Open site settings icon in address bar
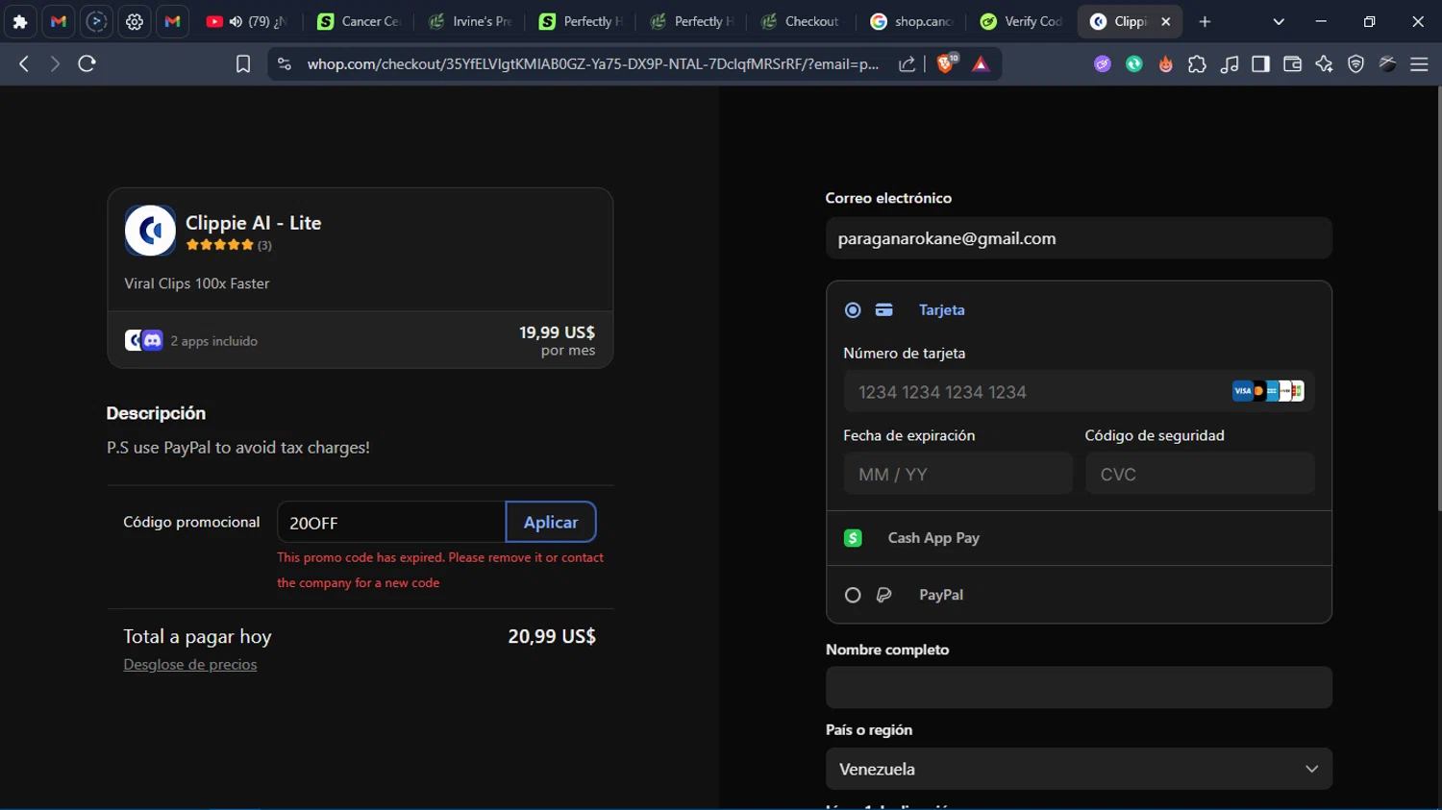Viewport: 1442px width, 810px height. point(284,63)
